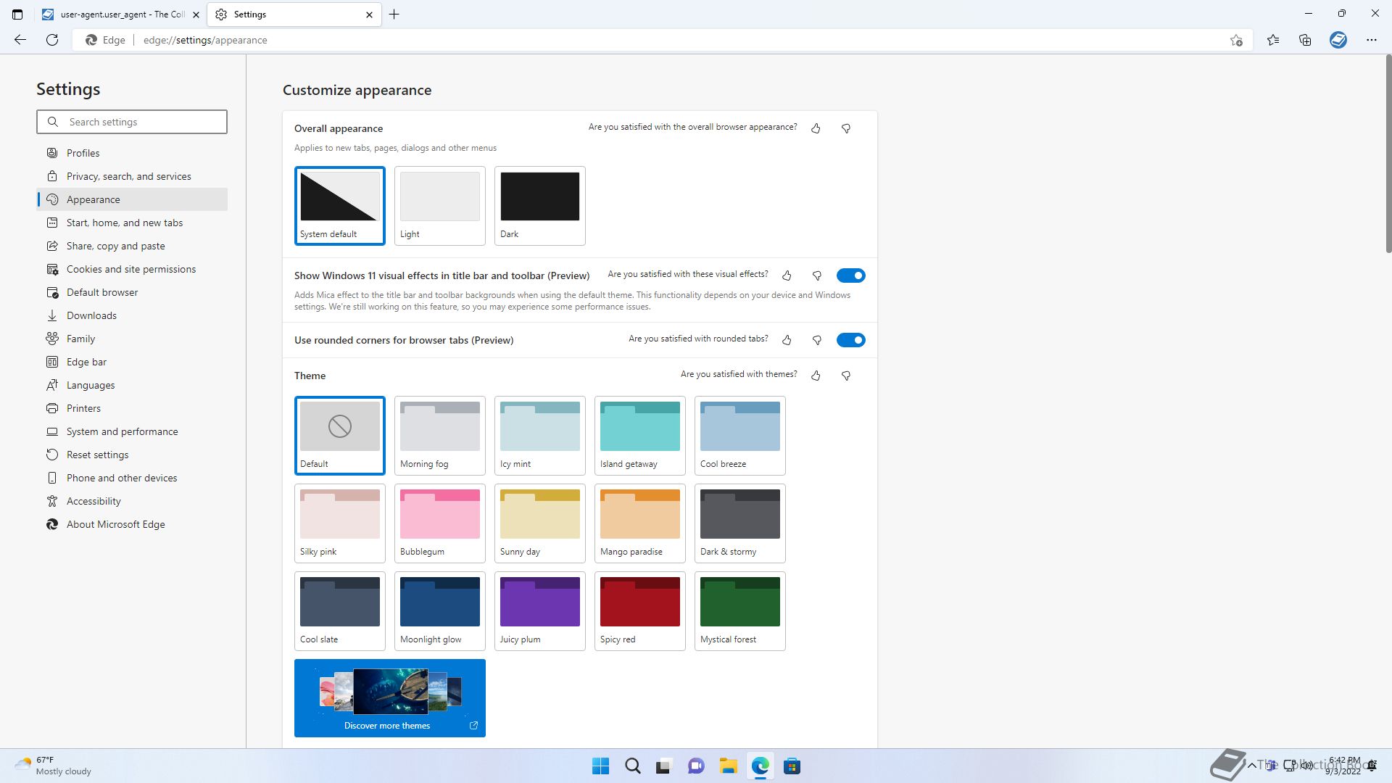Open Profiles settings section

point(132,153)
